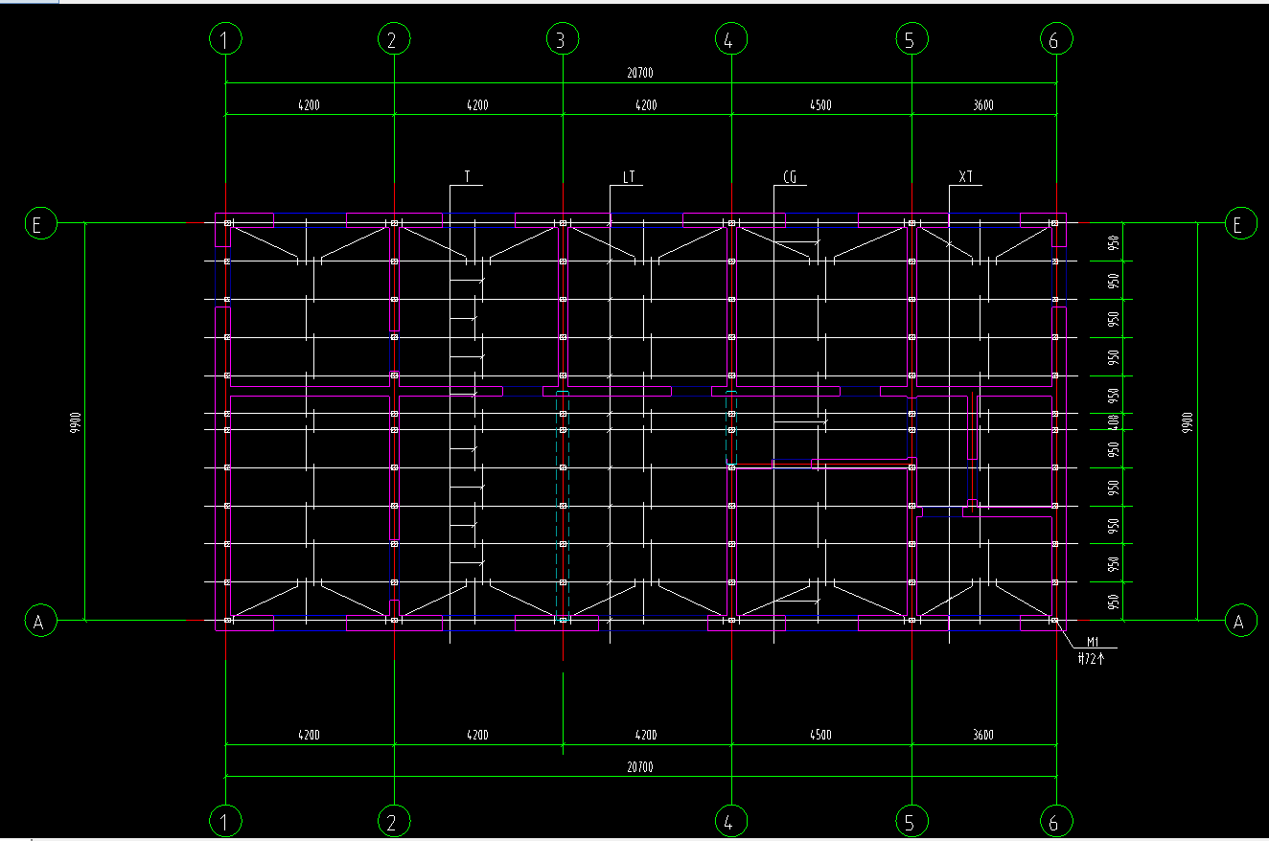Select the right vertical 9900 dimension text
The image size is (1269, 841).
pos(1187,422)
